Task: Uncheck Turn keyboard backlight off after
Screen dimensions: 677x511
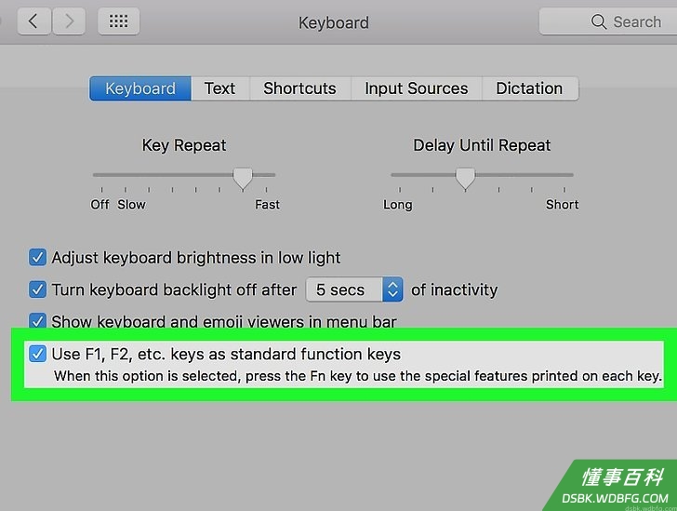Action: tap(37, 289)
